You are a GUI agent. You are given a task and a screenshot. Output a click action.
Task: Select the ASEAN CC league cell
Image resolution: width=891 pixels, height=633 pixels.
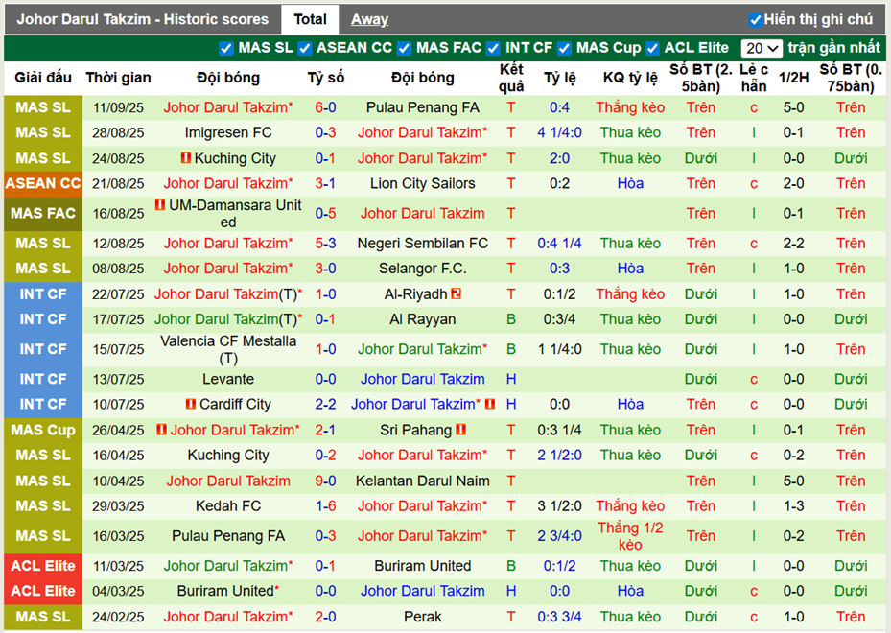(43, 183)
